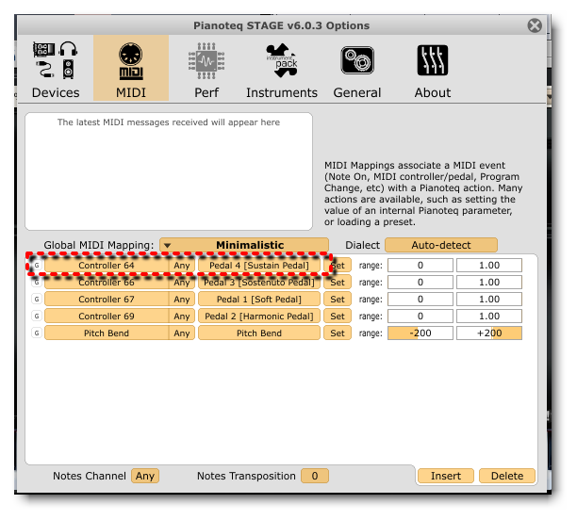
Task: Click Set for Sostenuto Pedal row
Action: (338, 282)
